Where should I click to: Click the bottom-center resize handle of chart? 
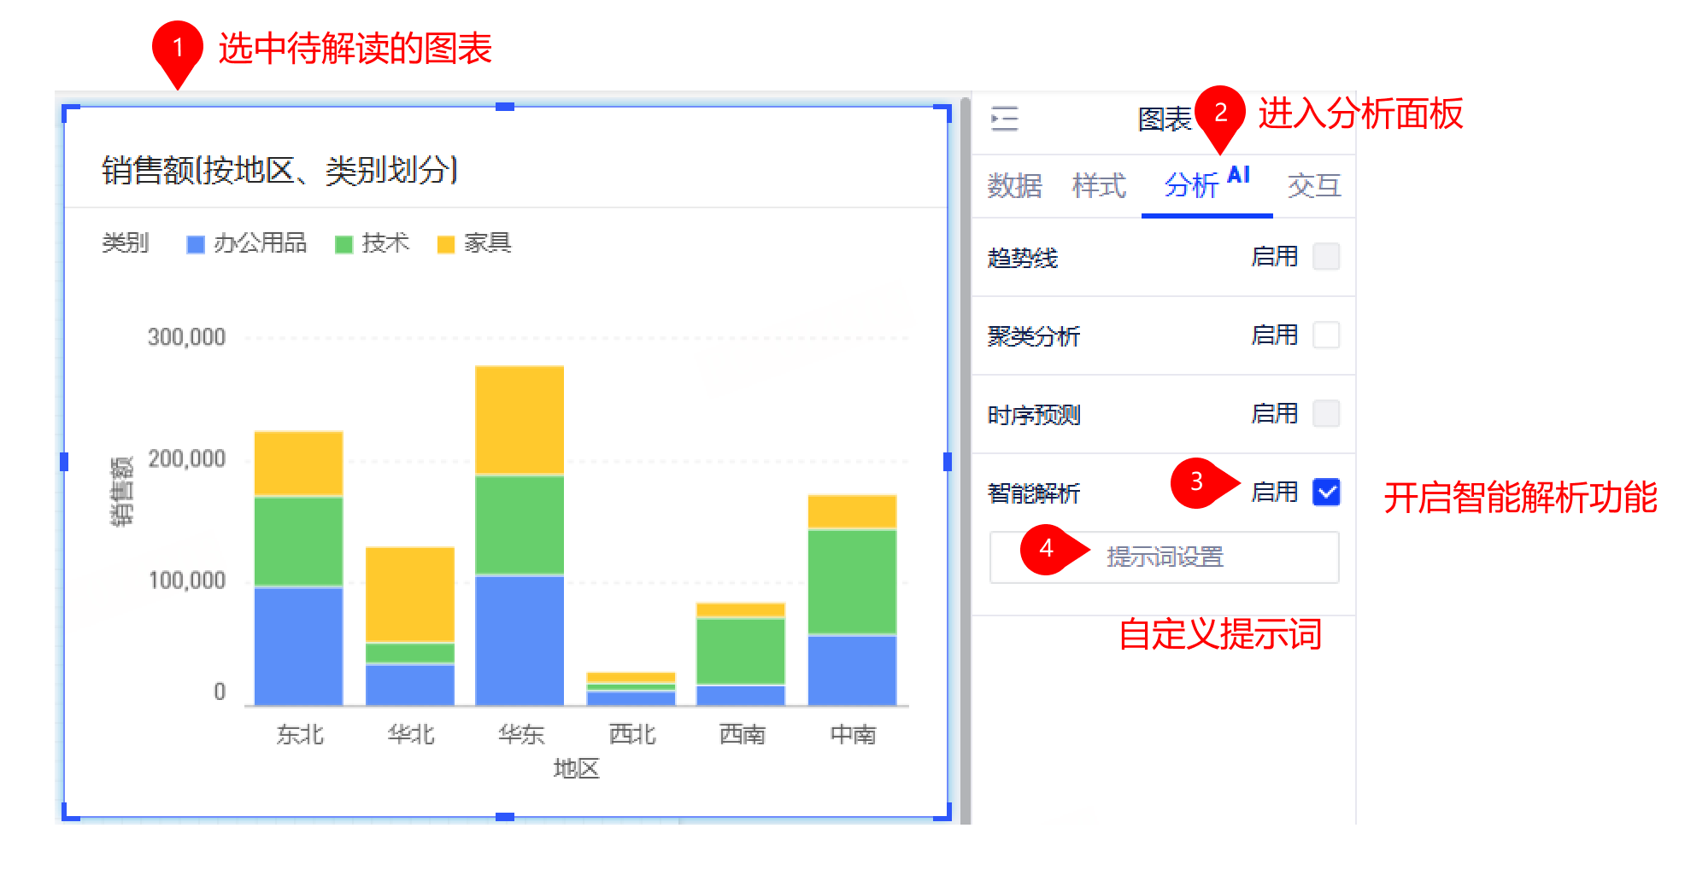coord(505,817)
